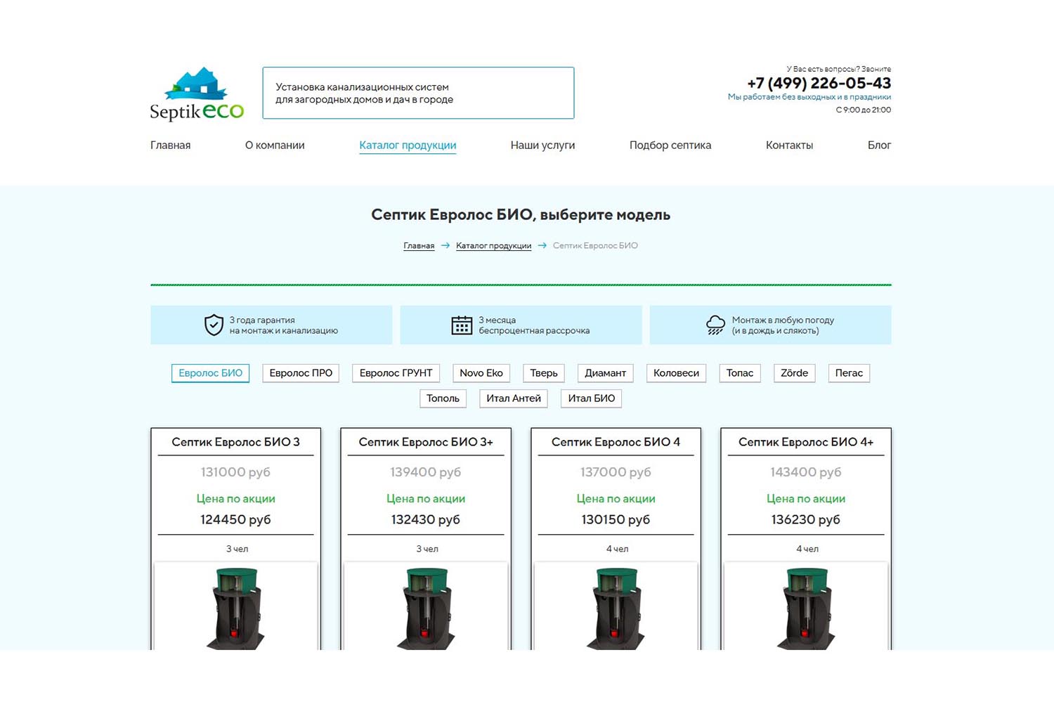Click the 136230 руб promo price
The height and width of the screenshot is (702, 1054).
point(806,520)
